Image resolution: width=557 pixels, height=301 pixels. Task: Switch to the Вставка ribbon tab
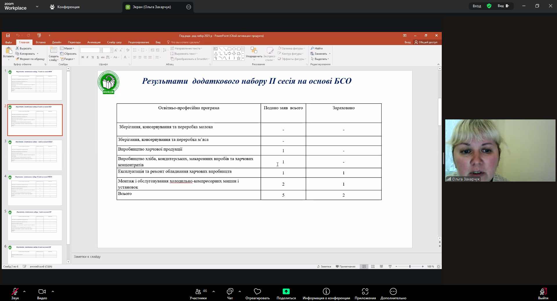click(41, 42)
